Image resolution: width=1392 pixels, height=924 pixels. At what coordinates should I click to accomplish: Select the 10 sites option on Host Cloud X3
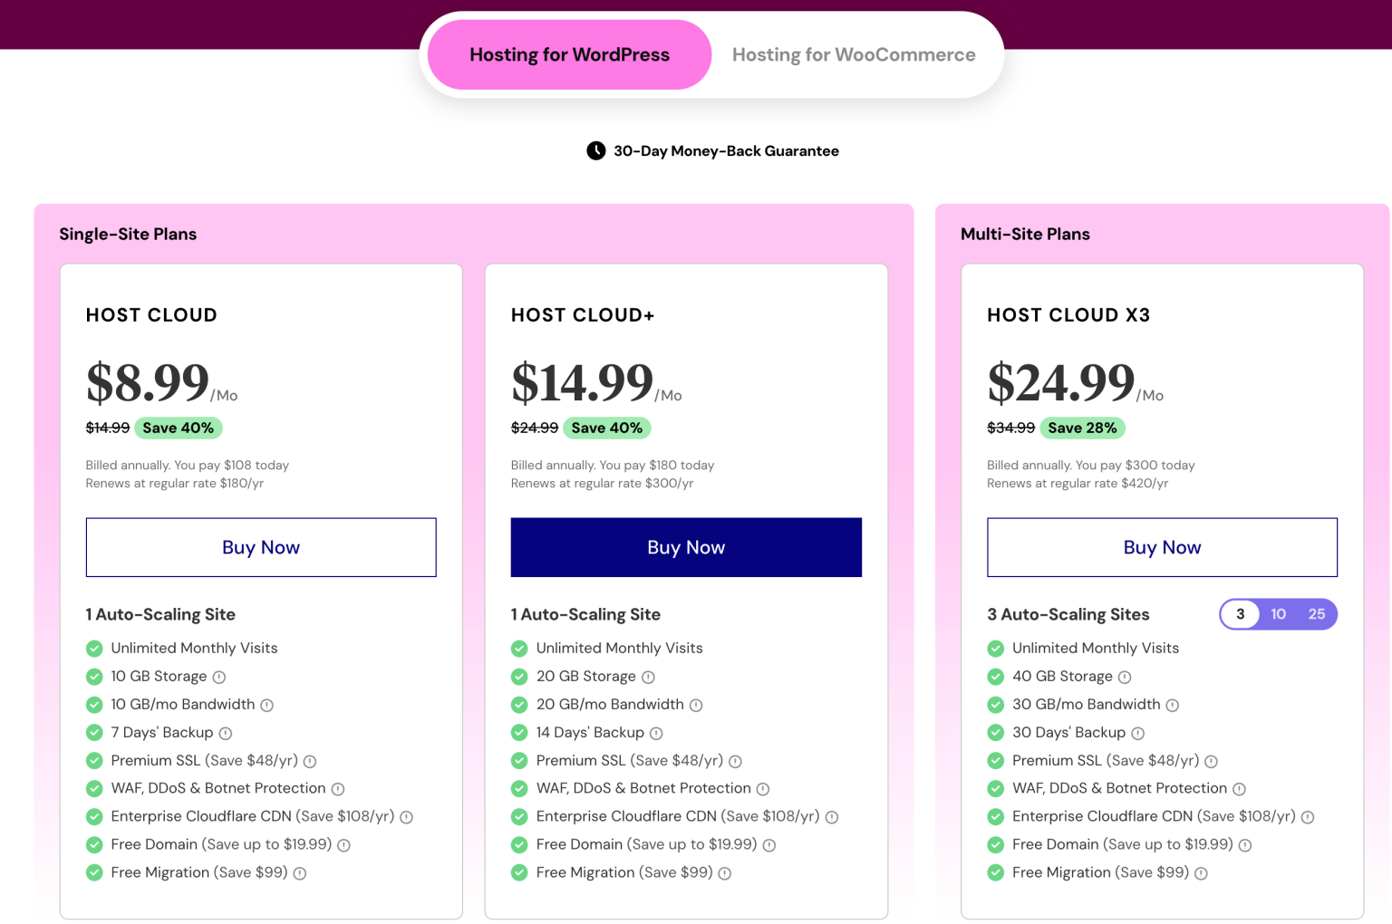[x=1278, y=614]
